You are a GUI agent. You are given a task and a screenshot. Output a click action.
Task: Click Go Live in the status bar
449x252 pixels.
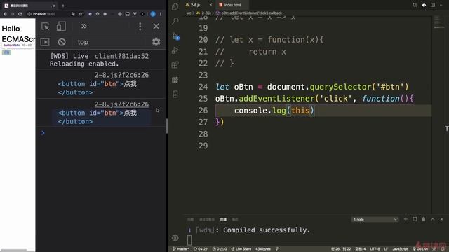(420, 249)
